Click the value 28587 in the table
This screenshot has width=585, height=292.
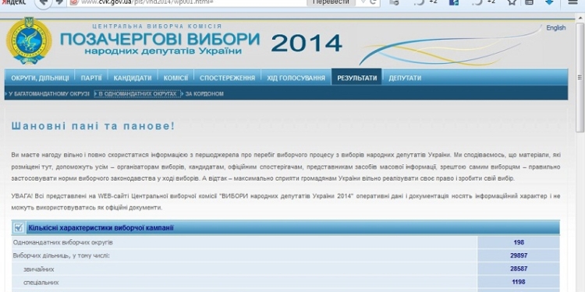click(x=519, y=269)
